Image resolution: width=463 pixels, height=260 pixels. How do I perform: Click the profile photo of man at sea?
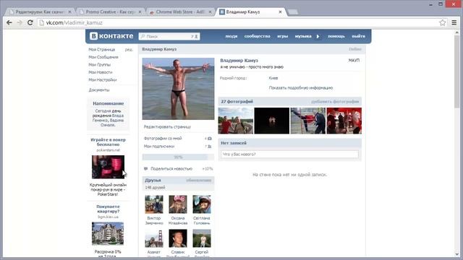179,89
